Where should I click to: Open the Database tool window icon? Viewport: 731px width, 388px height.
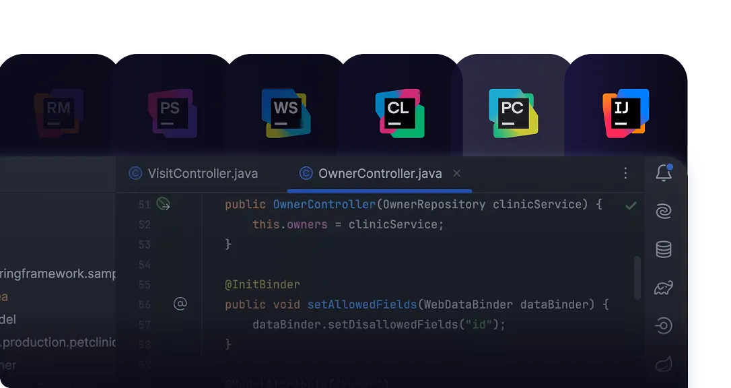pos(664,249)
